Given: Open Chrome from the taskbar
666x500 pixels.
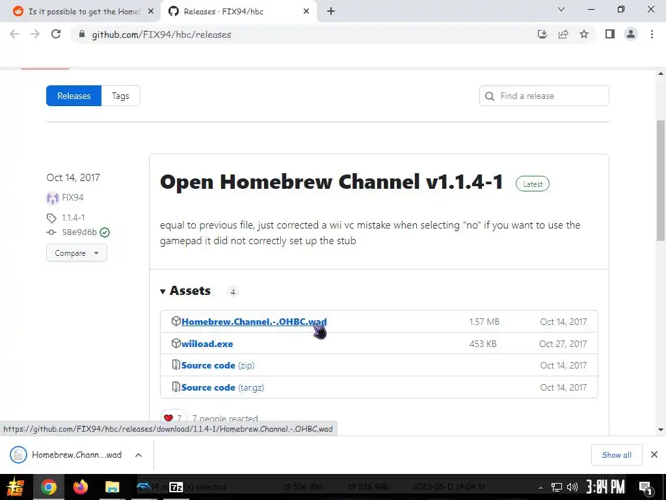Looking at the screenshot, I should click(x=48, y=487).
